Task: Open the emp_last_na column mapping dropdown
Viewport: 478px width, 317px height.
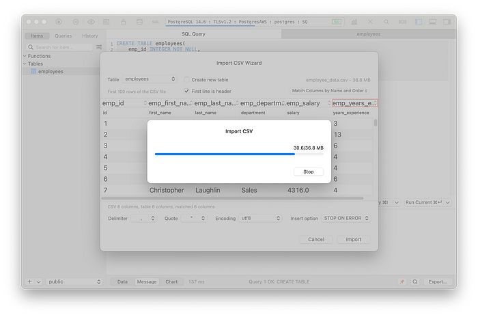Action: click(x=216, y=103)
